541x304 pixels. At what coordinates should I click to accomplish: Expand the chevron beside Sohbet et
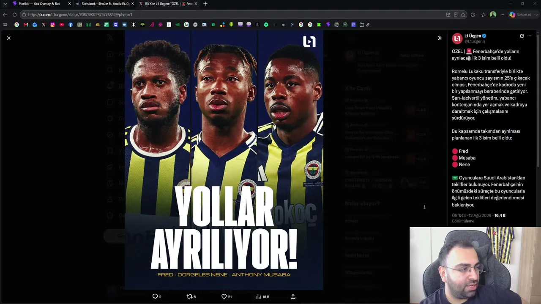[x=536, y=14]
